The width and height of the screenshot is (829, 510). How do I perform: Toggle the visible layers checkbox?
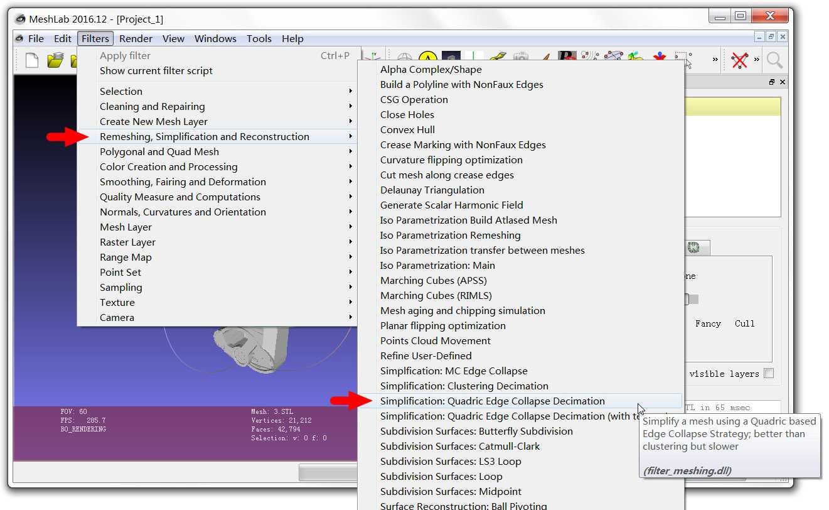point(769,373)
